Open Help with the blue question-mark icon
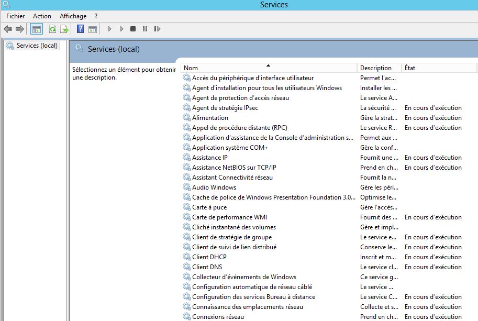 point(81,29)
